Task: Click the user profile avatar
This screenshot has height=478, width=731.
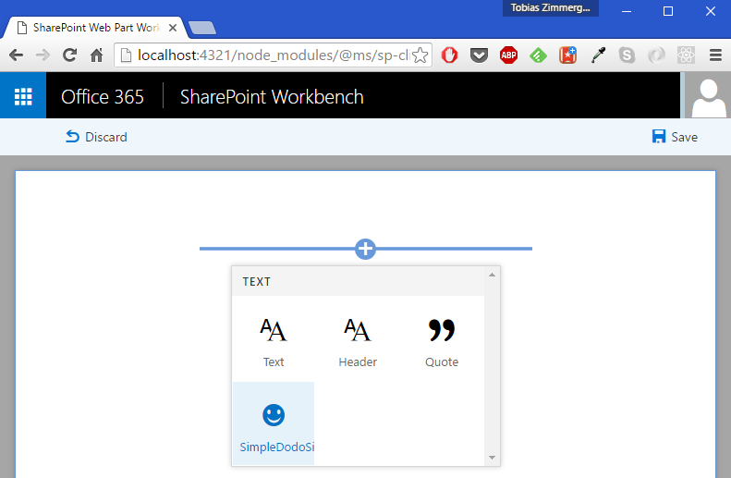Action: 708,96
